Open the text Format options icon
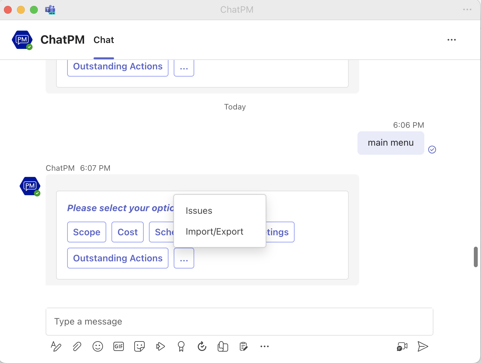The image size is (481, 363). 56,346
